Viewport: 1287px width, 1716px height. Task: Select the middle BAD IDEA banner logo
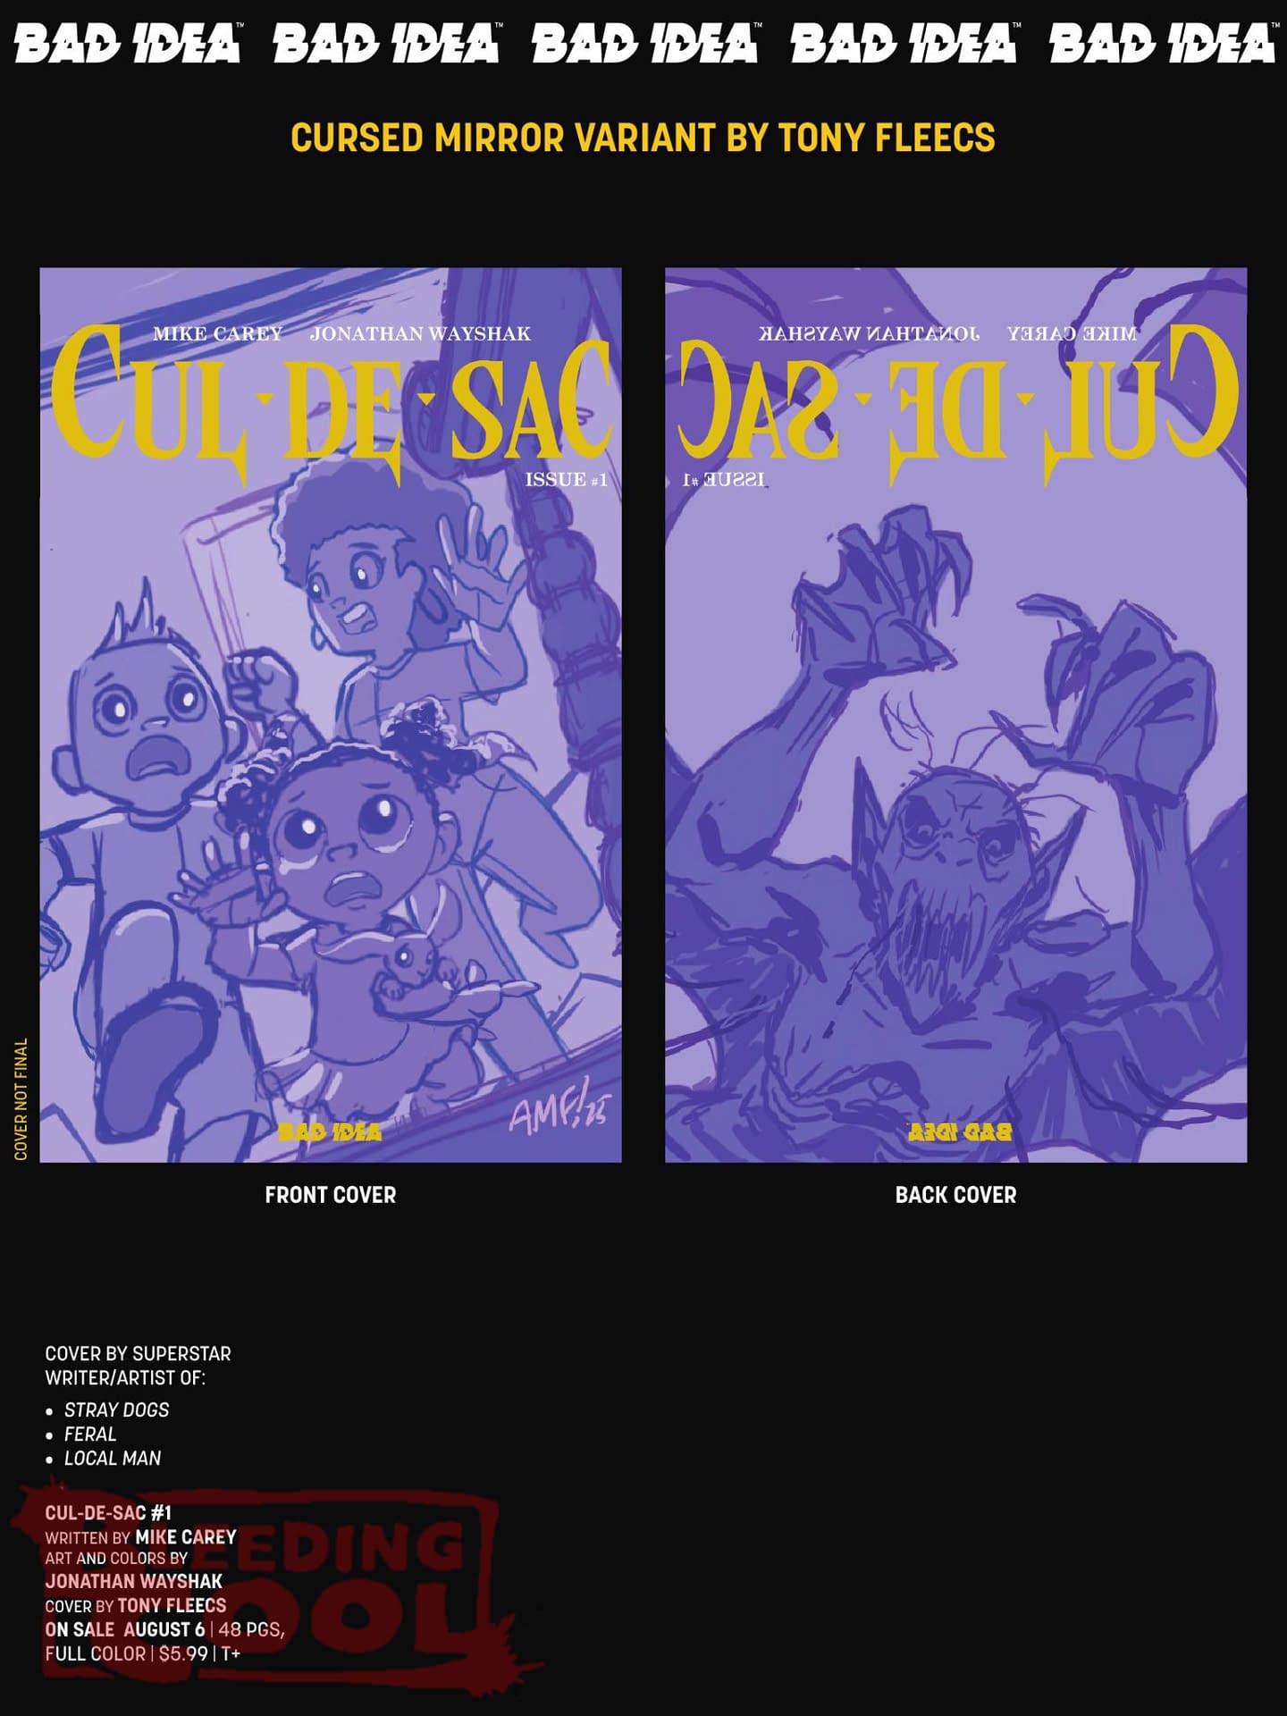click(645, 43)
